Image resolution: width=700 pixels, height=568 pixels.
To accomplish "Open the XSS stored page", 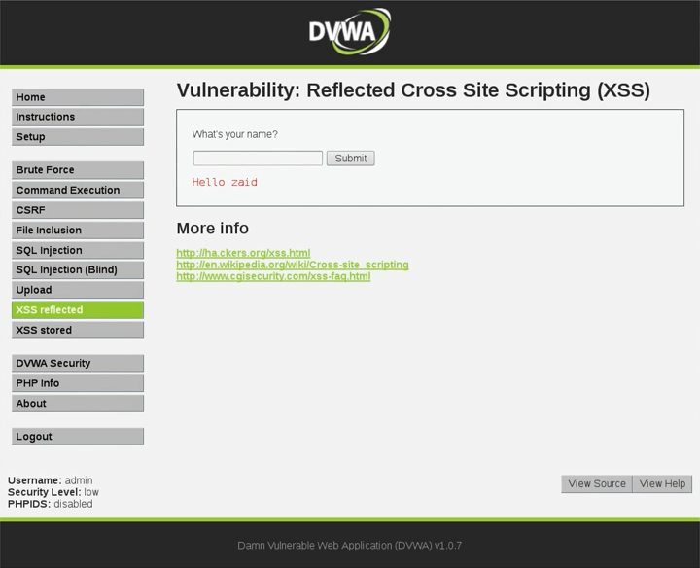I will 78,331.
